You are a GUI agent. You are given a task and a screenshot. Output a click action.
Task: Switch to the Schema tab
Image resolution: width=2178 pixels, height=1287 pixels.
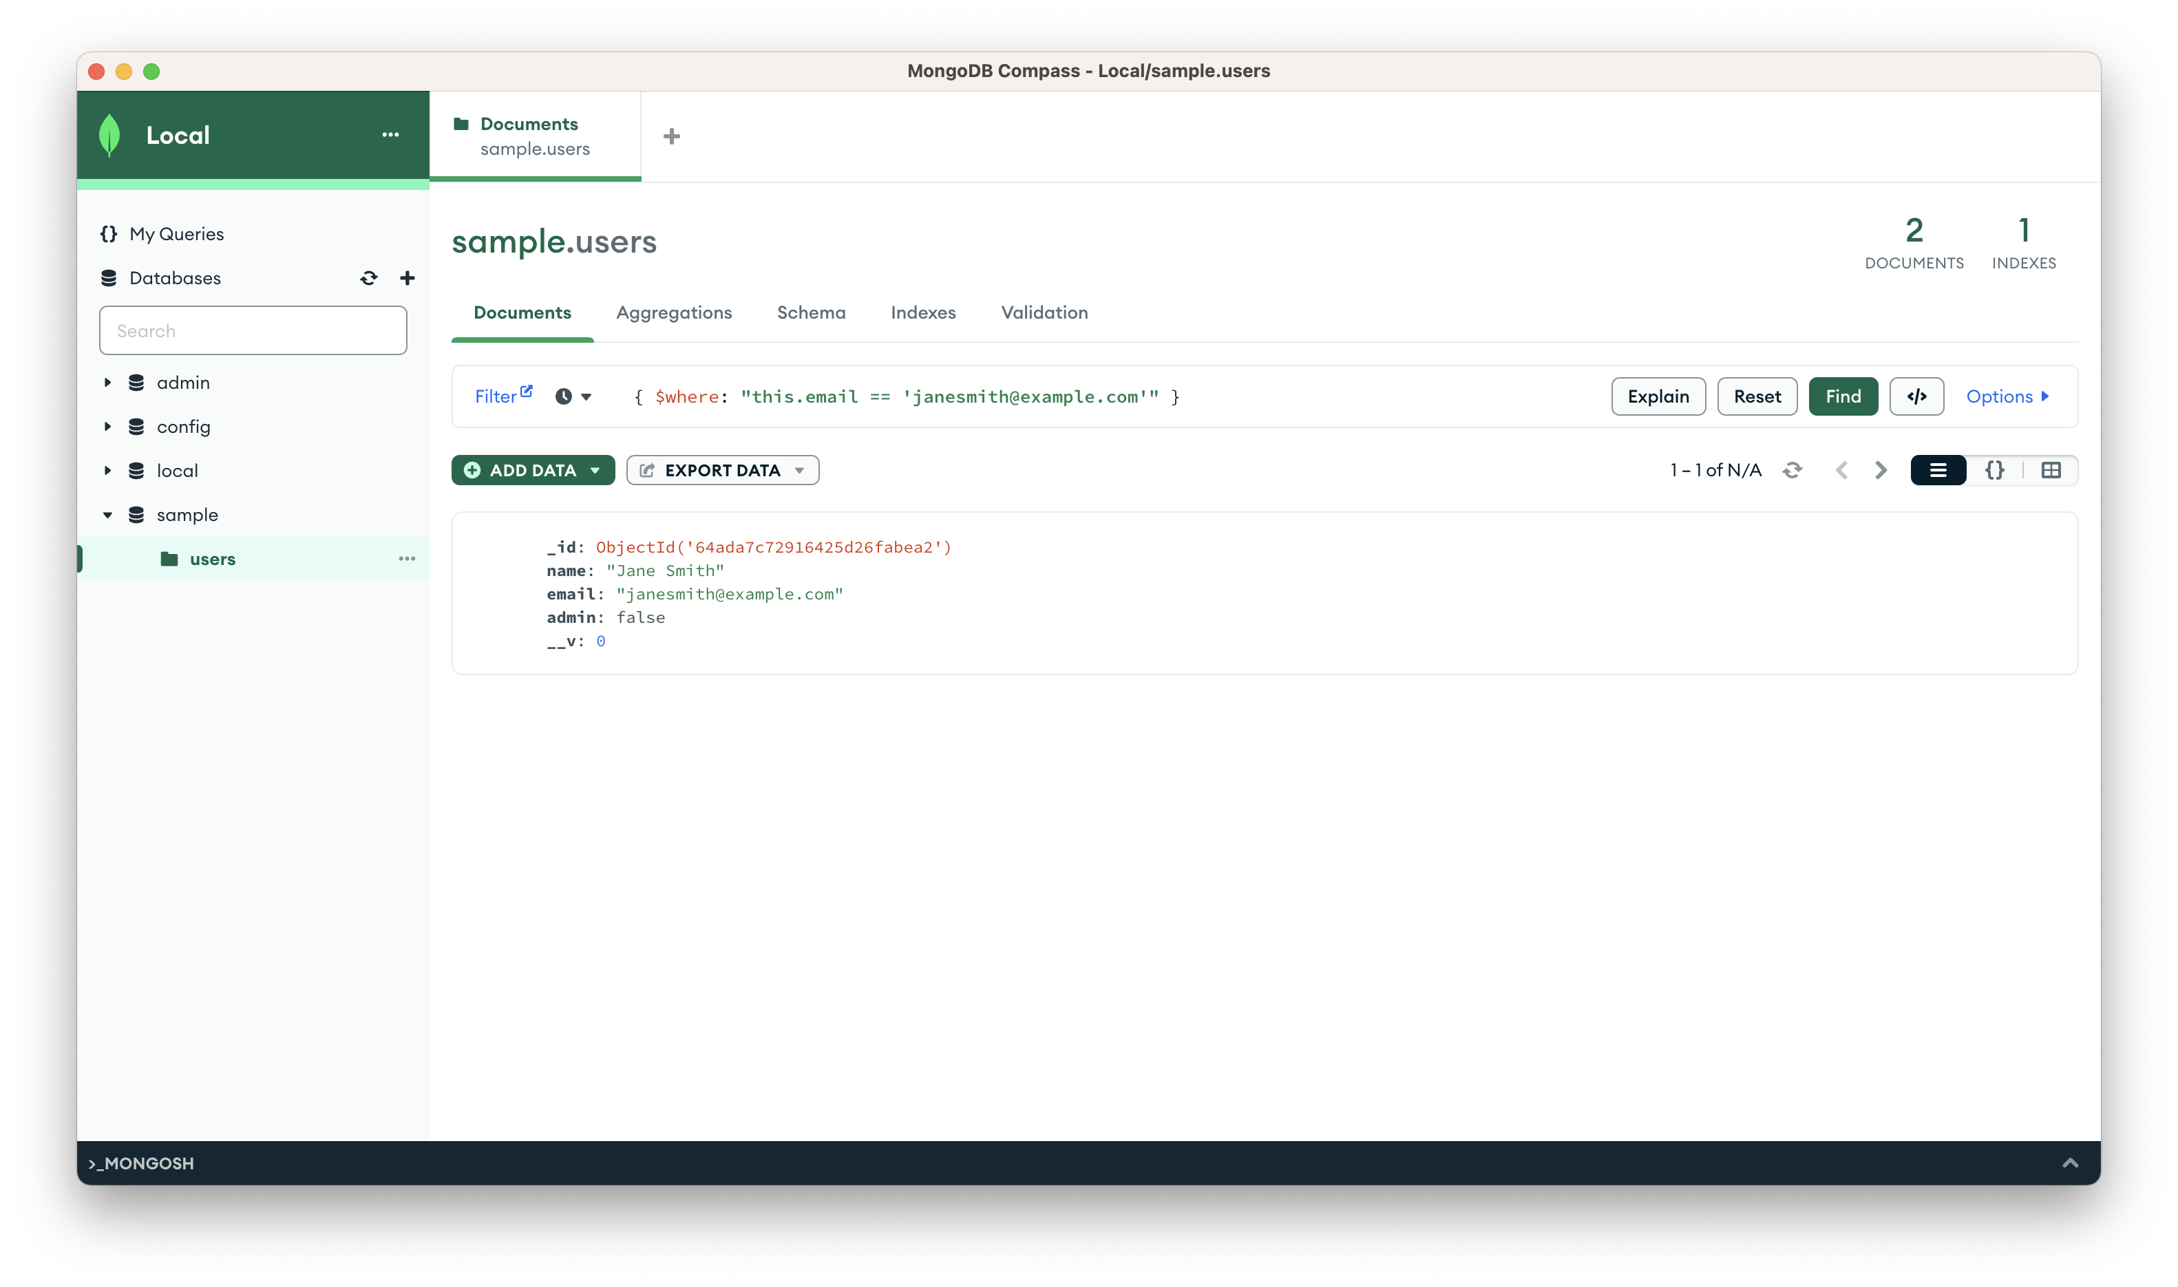coord(812,312)
